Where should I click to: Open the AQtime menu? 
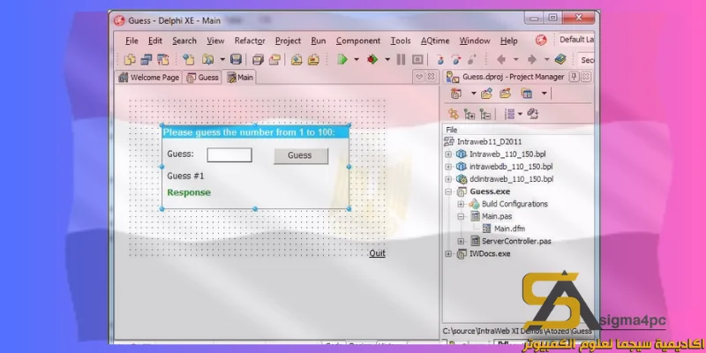435,41
